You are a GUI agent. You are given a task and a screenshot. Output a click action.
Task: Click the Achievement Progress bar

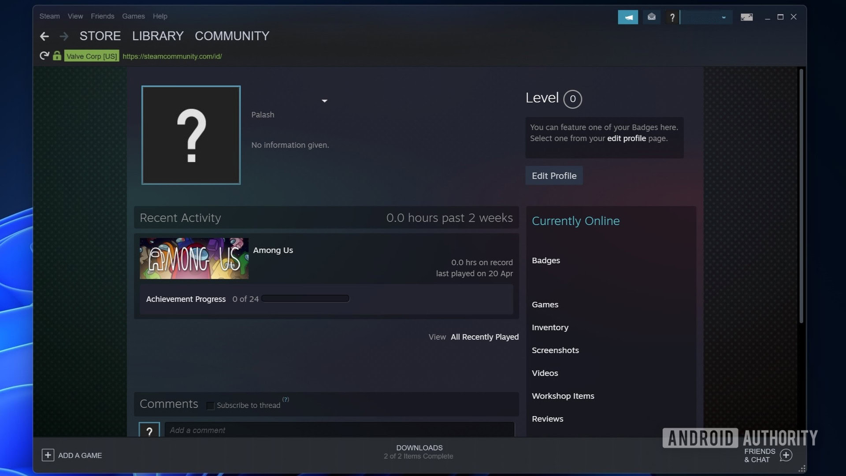coord(305,299)
